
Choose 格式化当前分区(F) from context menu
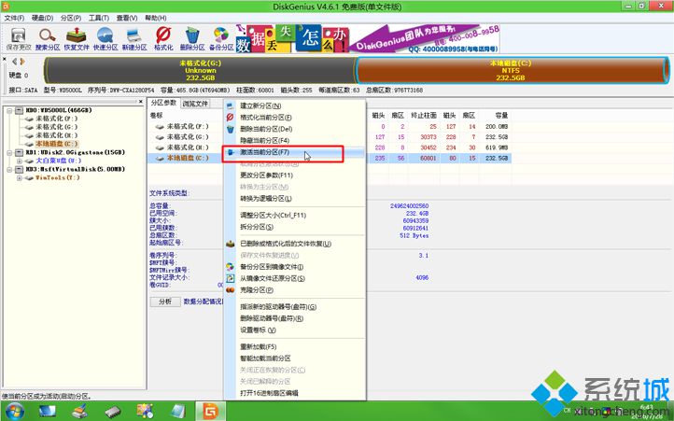[x=294, y=118]
